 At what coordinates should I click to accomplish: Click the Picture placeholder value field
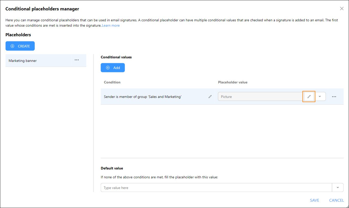(261, 97)
